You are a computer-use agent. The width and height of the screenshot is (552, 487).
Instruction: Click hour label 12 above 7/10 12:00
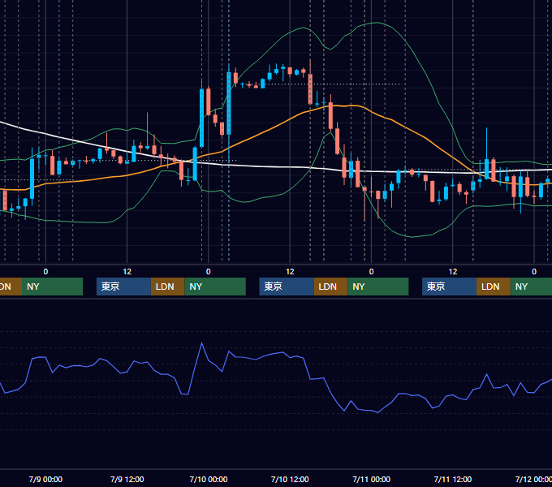290,272
